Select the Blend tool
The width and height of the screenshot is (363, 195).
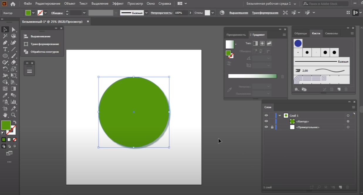13,95
